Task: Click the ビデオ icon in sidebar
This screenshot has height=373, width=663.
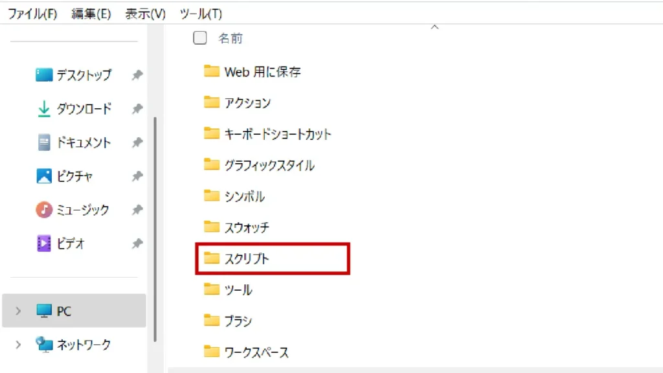Action: (x=44, y=243)
